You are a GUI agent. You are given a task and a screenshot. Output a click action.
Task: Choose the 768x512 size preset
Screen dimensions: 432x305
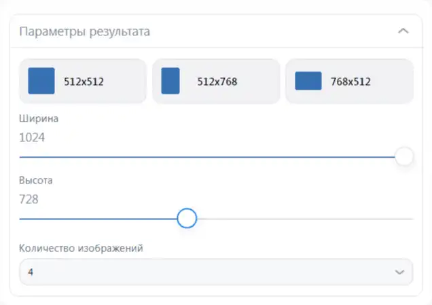click(x=349, y=81)
